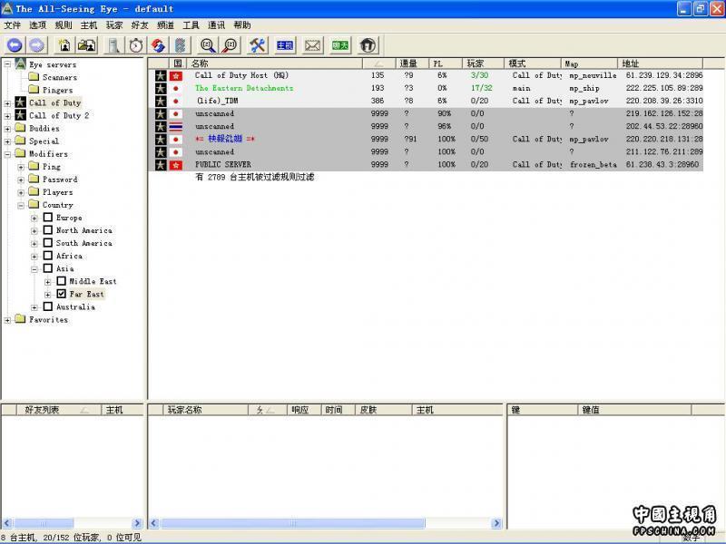This screenshot has height=544, width=726.
Task: Click the red-handled magnifier search icon
Action: 231,44
